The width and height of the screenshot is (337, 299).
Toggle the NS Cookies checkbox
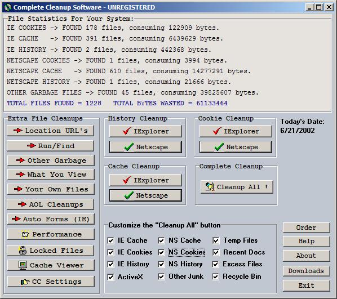tap(161, 252)
